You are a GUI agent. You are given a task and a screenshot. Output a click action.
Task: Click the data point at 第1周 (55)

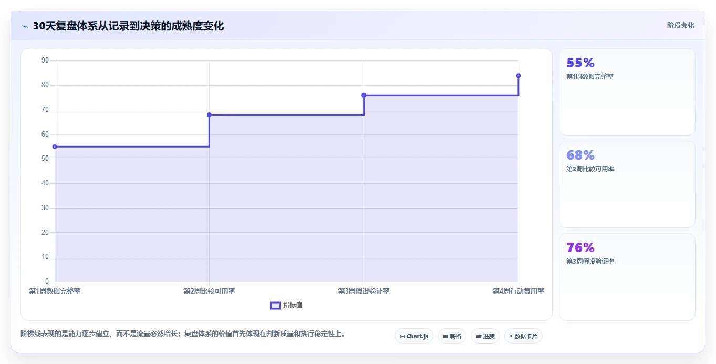55,147
